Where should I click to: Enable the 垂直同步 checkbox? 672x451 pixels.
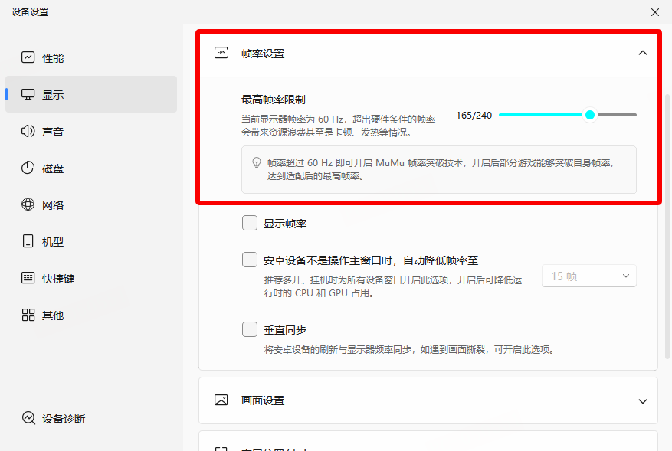point(250,329)
